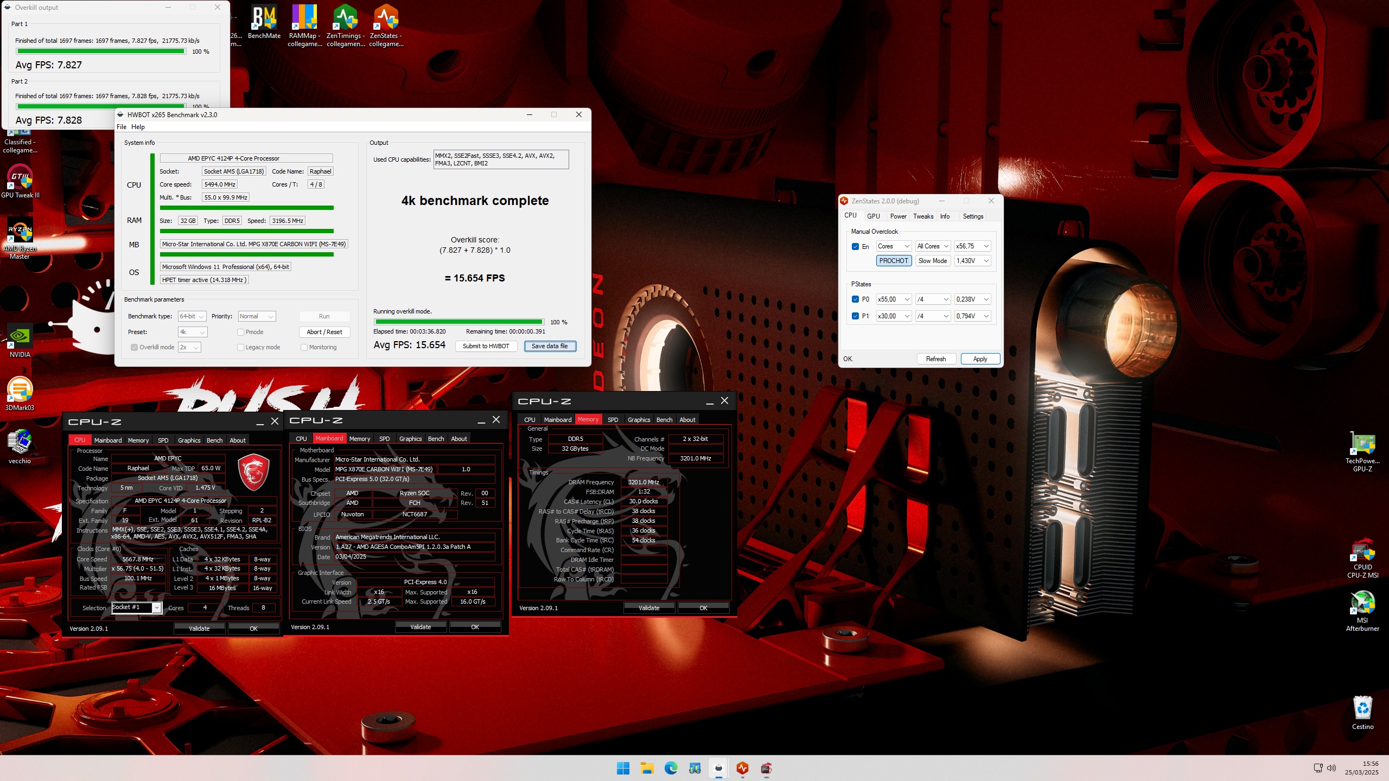Click the ZenStates title bar logo icon
This screenshot has height=781, width=1389.
coord(844,201)
